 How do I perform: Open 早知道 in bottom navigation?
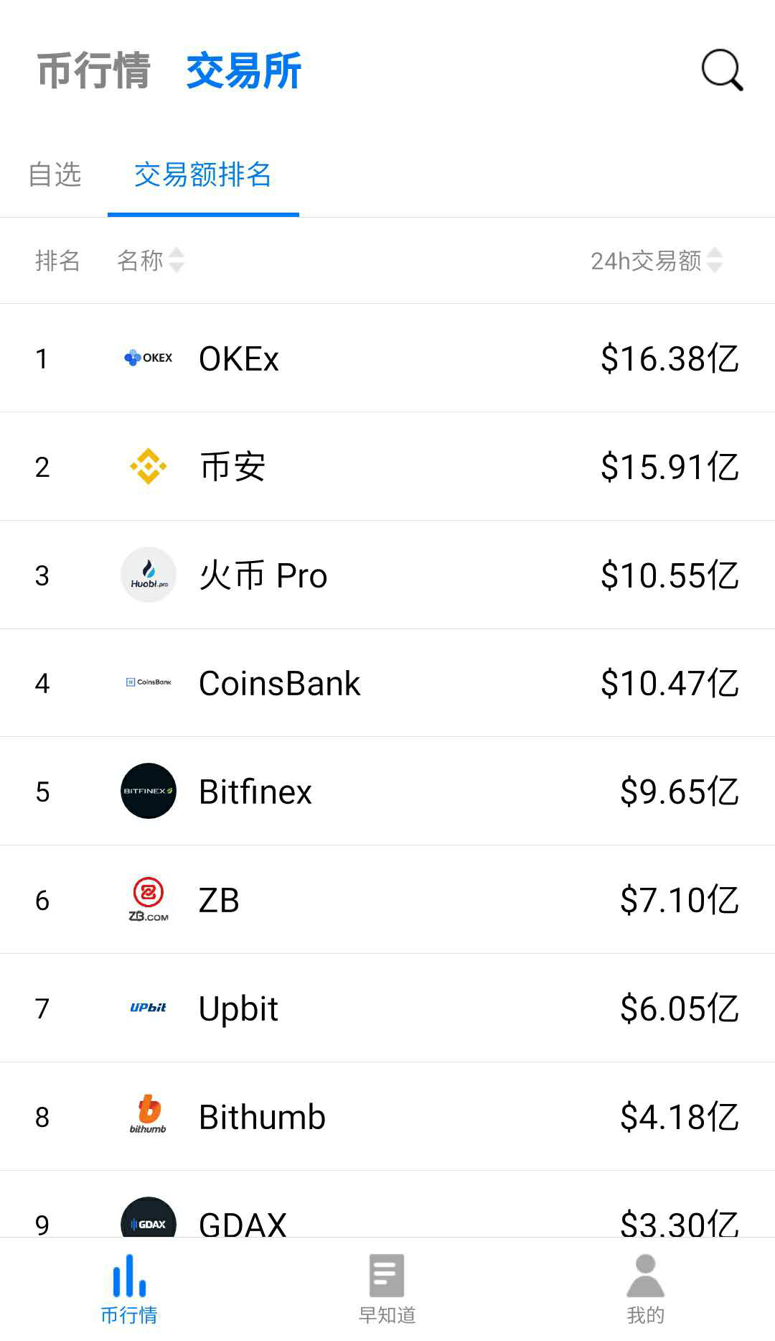click(387, 1289)
